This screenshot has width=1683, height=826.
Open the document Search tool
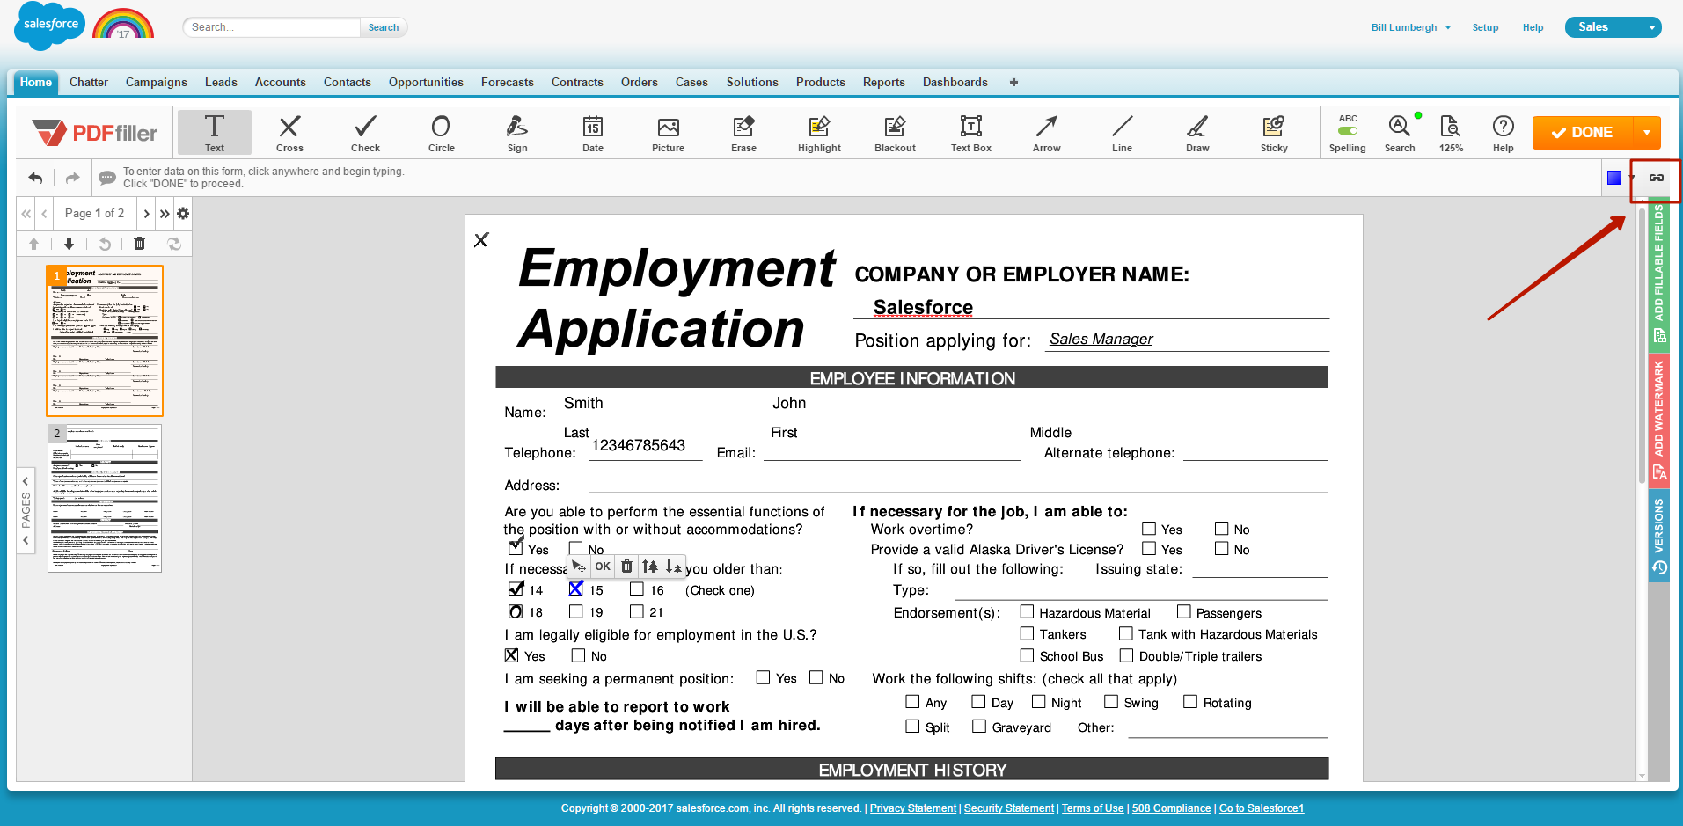tap(1400, 133)
